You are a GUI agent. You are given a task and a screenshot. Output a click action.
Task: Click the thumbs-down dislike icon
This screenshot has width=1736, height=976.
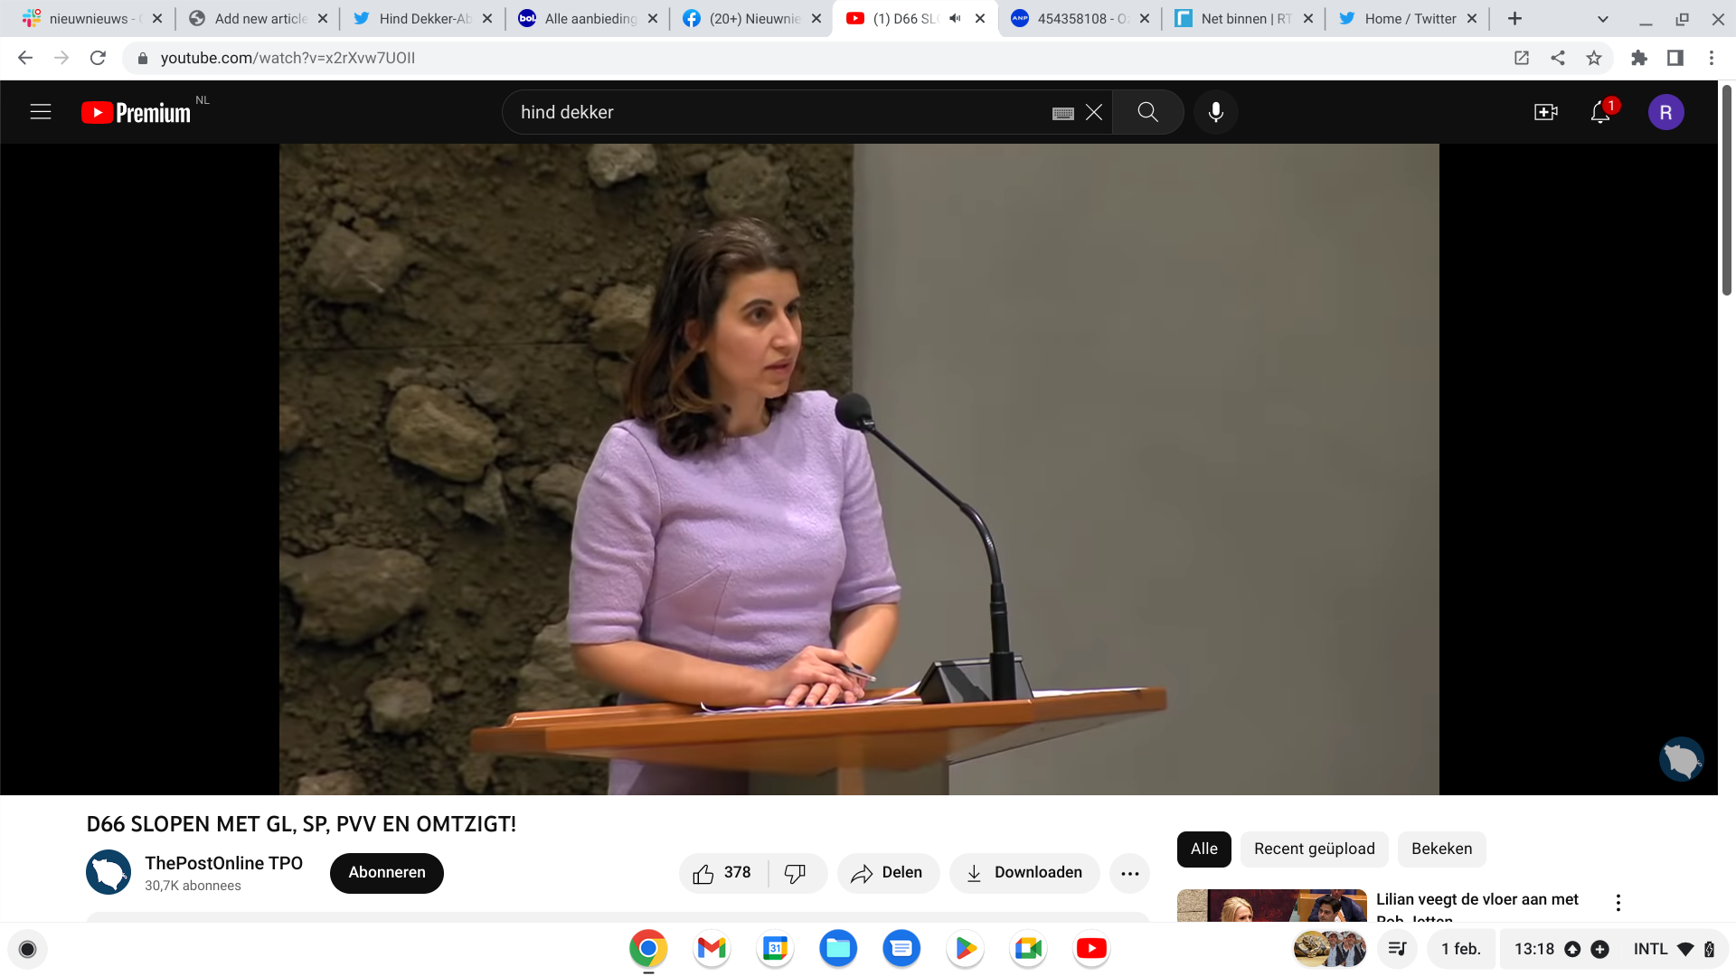(x=795, y=873)
